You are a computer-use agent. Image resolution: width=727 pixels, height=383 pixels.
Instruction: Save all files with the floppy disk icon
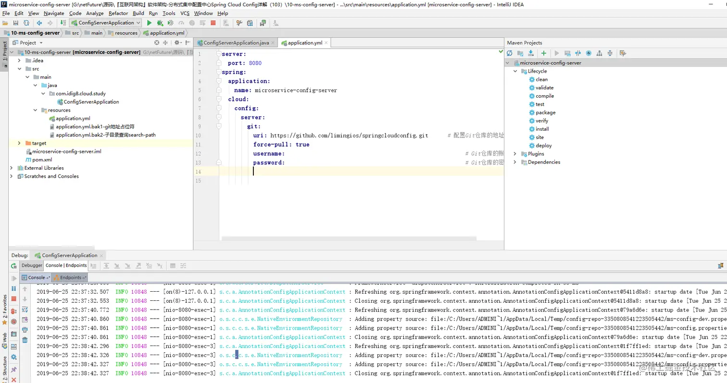(x=16, y=23)
